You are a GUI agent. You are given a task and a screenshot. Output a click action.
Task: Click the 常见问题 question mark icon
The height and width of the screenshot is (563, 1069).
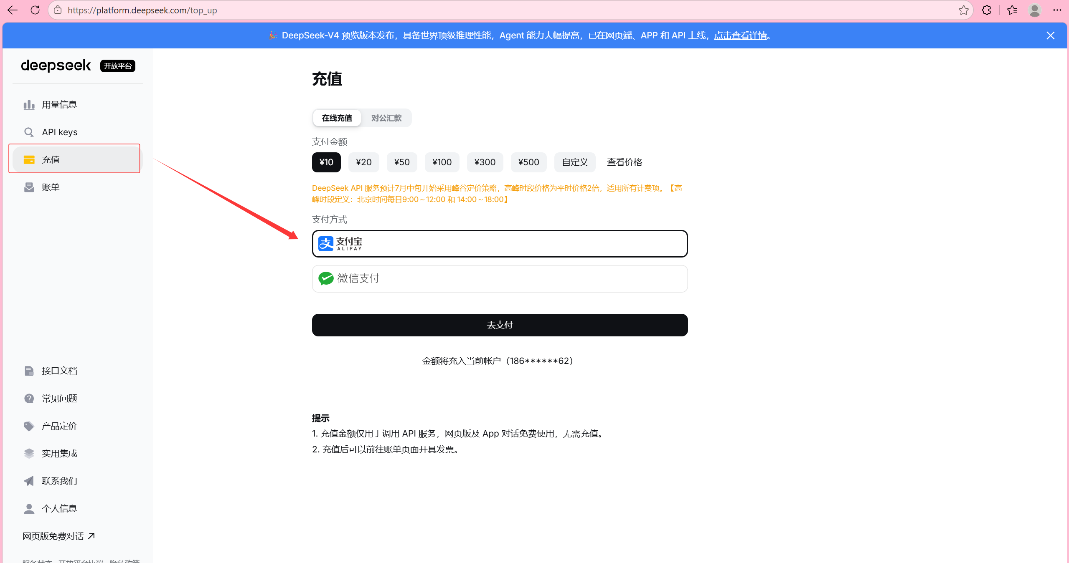(29, 399)
